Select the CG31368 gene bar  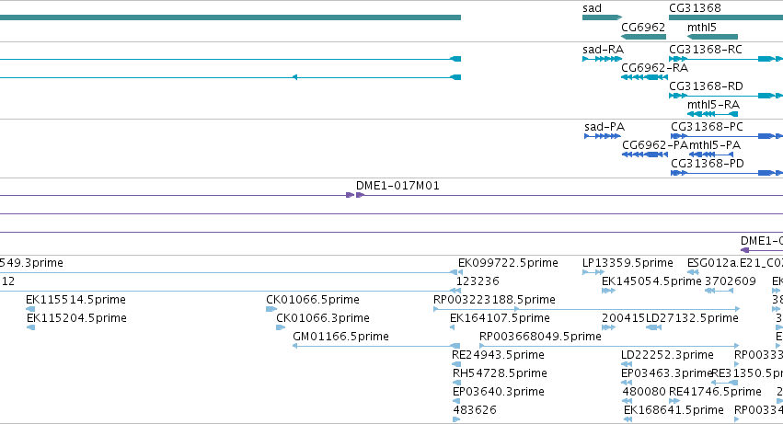726,17
